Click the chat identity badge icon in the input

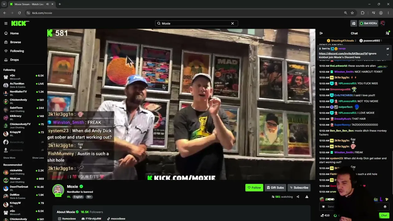click(323, 207)
